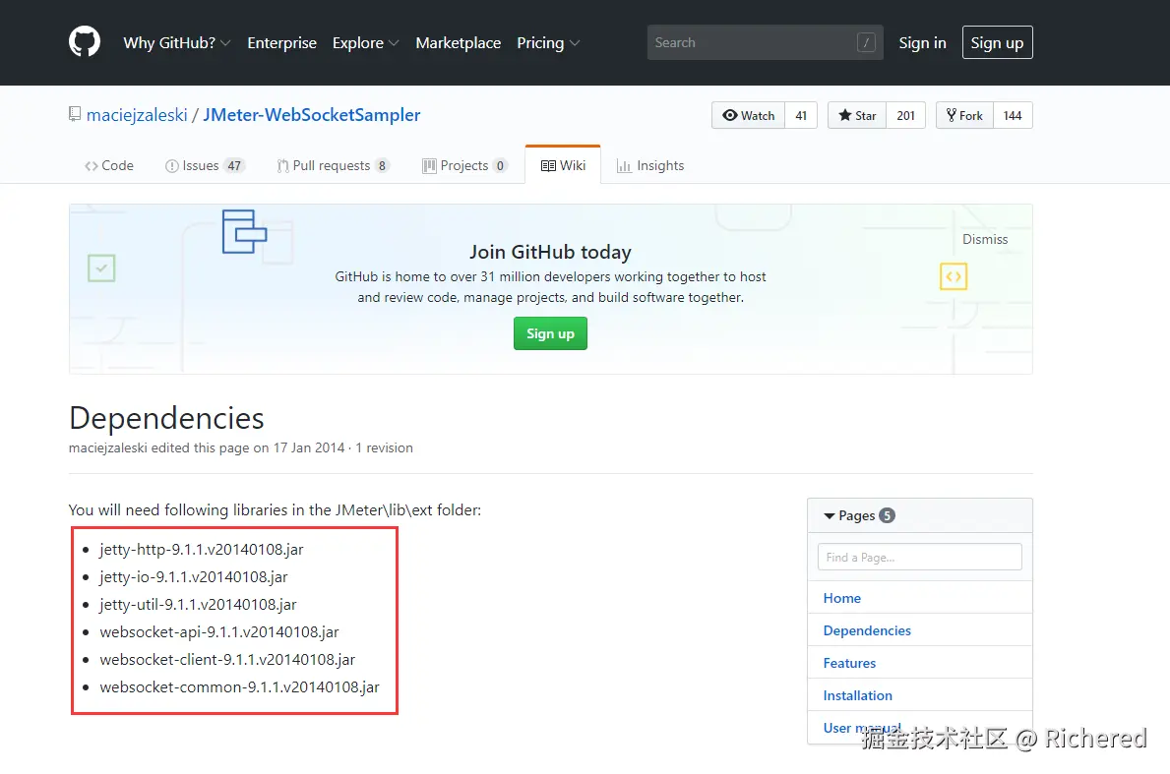This screenshot has height=774, width=1170.
Task: Open the Installation wiki page
Action: point(857,695)
